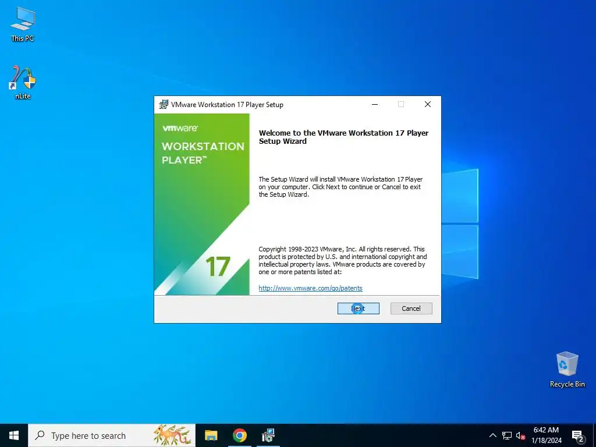Open the clock showing 6:42 AM

pyautogui.click(x=546, y=435)
